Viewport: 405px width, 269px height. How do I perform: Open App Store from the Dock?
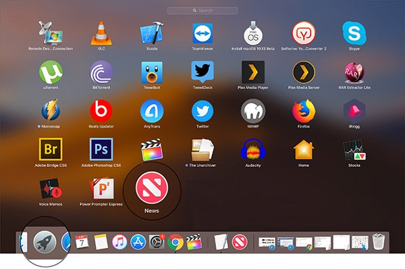point(138,242)
